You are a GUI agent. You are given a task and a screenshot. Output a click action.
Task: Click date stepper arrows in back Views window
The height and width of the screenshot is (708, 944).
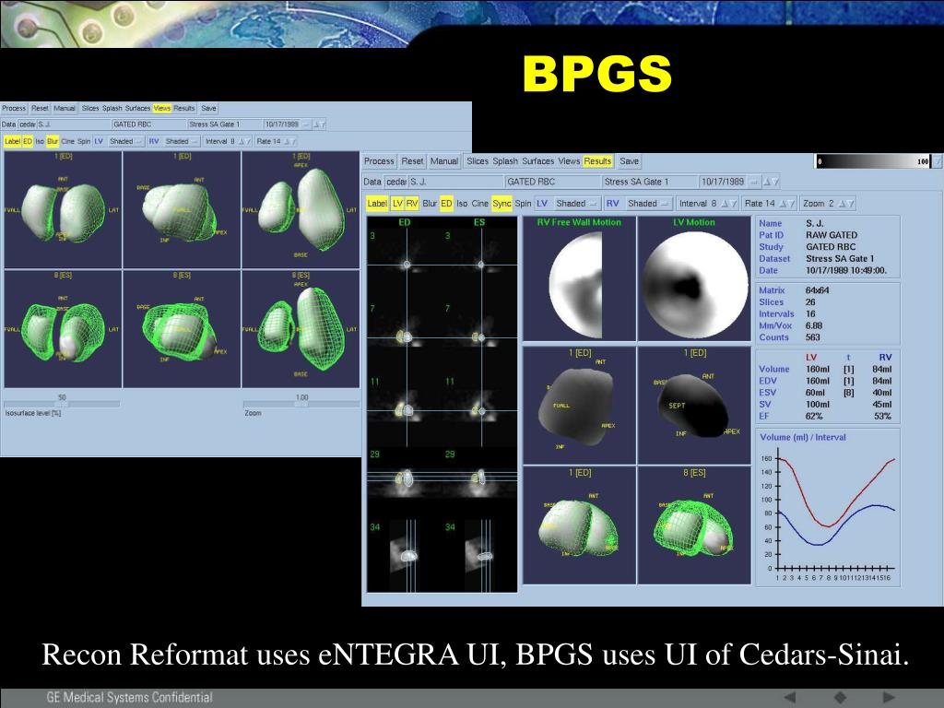[320, 124]
